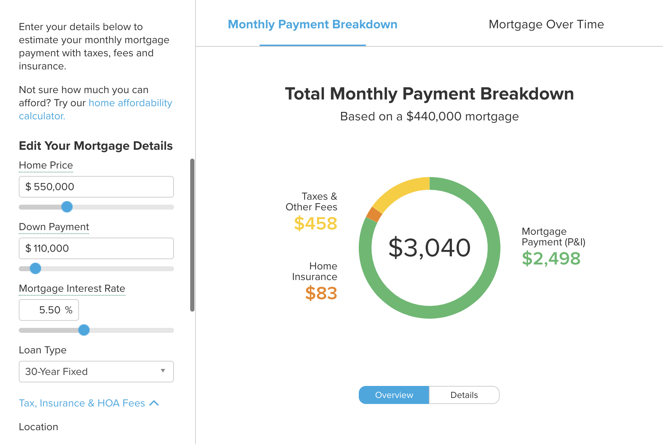Click the Home Price label tooltip

point(46,165)
